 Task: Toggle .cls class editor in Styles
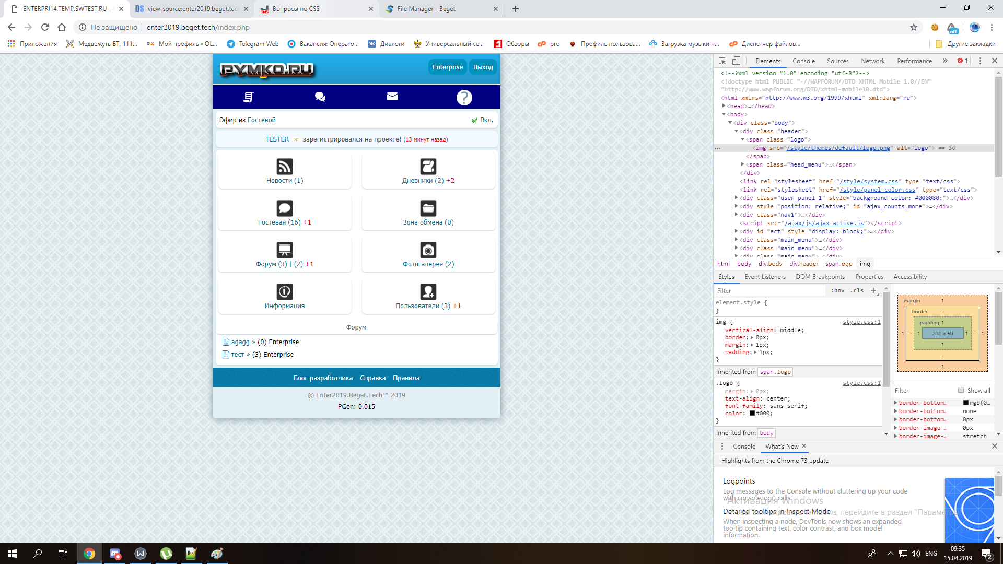pos(857,291)
